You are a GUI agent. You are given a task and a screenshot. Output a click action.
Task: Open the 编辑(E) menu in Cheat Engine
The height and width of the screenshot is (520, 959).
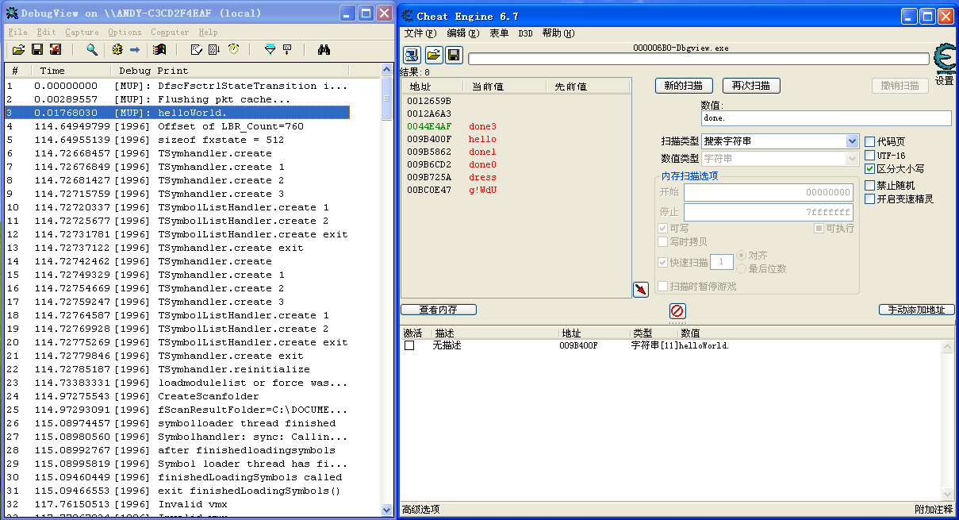pyautogui.click(x=463, y=33)
